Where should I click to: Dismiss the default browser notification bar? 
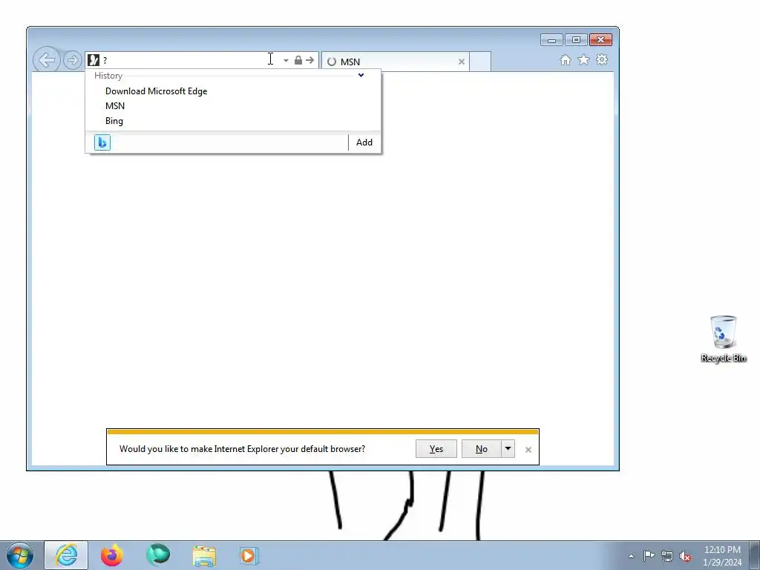[x=528, y=450]
